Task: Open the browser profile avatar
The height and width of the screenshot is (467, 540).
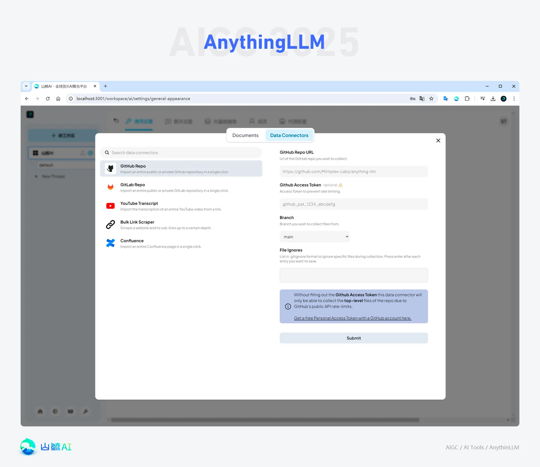Action: [504, 99]
